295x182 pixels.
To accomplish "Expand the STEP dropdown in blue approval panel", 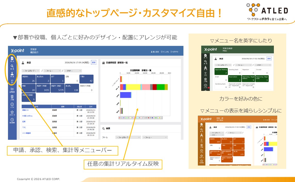I will pos(73,71).
